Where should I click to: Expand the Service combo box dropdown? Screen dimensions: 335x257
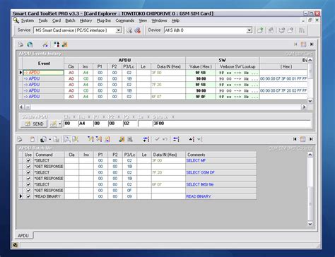119,30
